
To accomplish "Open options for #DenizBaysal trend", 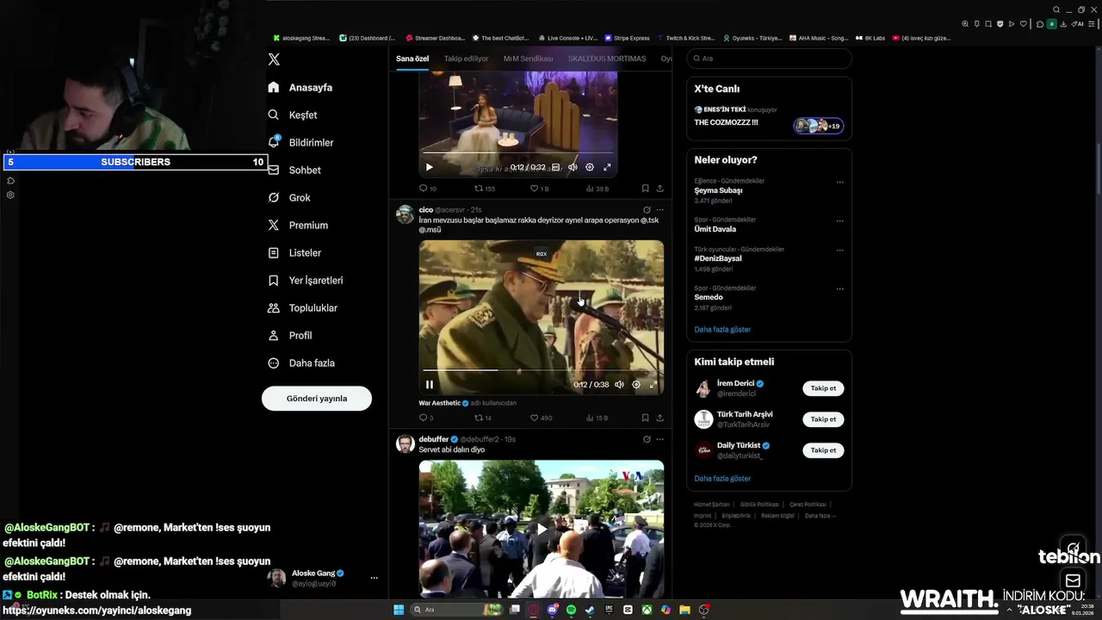I will tap(840, 251).
